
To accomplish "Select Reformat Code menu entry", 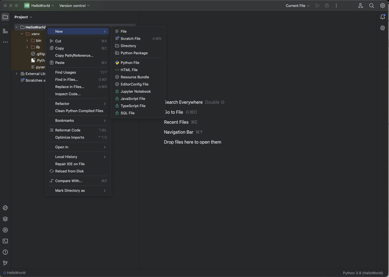I will pos(78,130).
